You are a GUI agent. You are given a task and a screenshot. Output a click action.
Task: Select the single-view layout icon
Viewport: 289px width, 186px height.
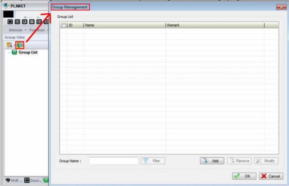click(10, 22)
